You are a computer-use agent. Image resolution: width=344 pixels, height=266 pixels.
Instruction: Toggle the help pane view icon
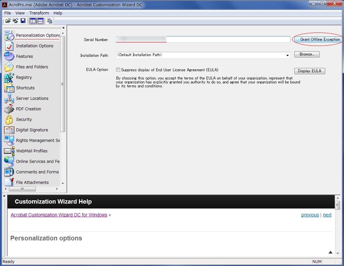click(40, 21)
